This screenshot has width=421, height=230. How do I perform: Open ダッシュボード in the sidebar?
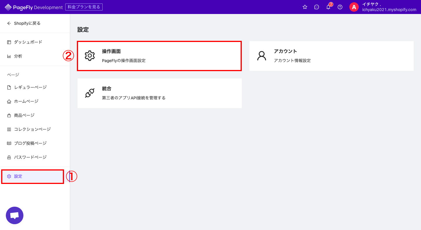(28, 42)
